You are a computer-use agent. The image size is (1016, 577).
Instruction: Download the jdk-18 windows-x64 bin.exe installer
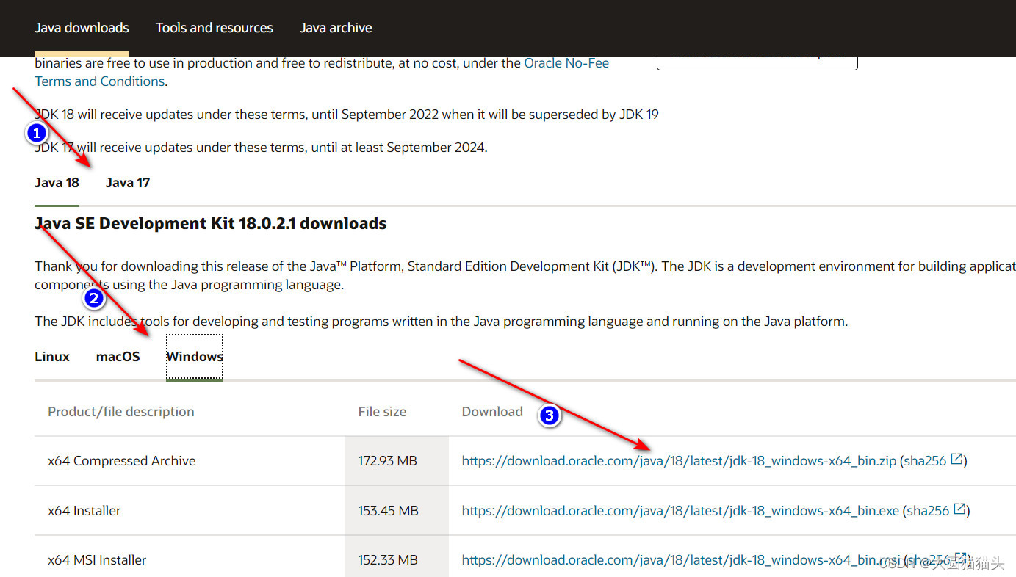[680, 511]
